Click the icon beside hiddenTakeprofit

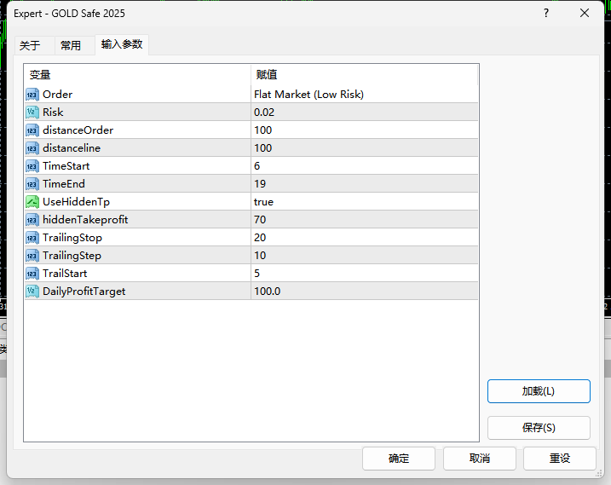[x=32, y=220]
